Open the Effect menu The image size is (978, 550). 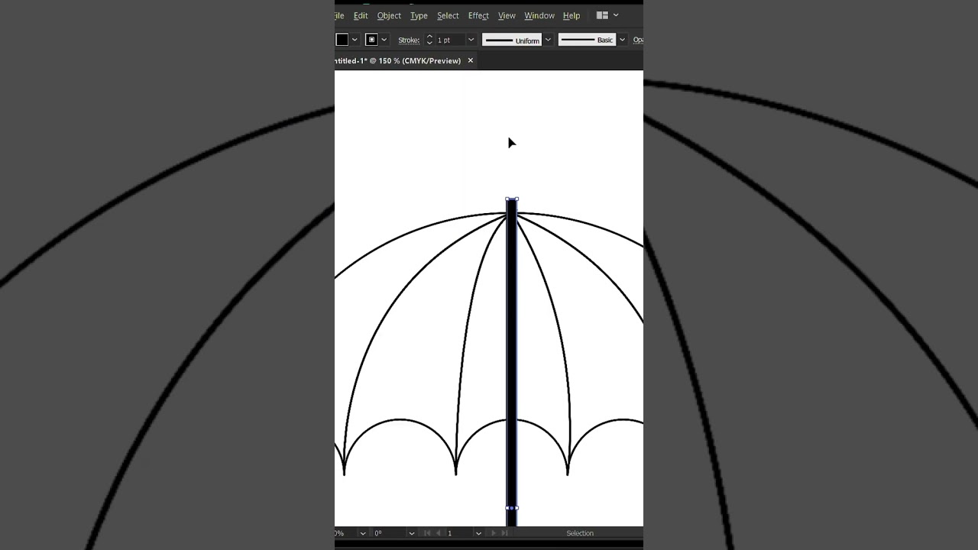pos(478,15)
